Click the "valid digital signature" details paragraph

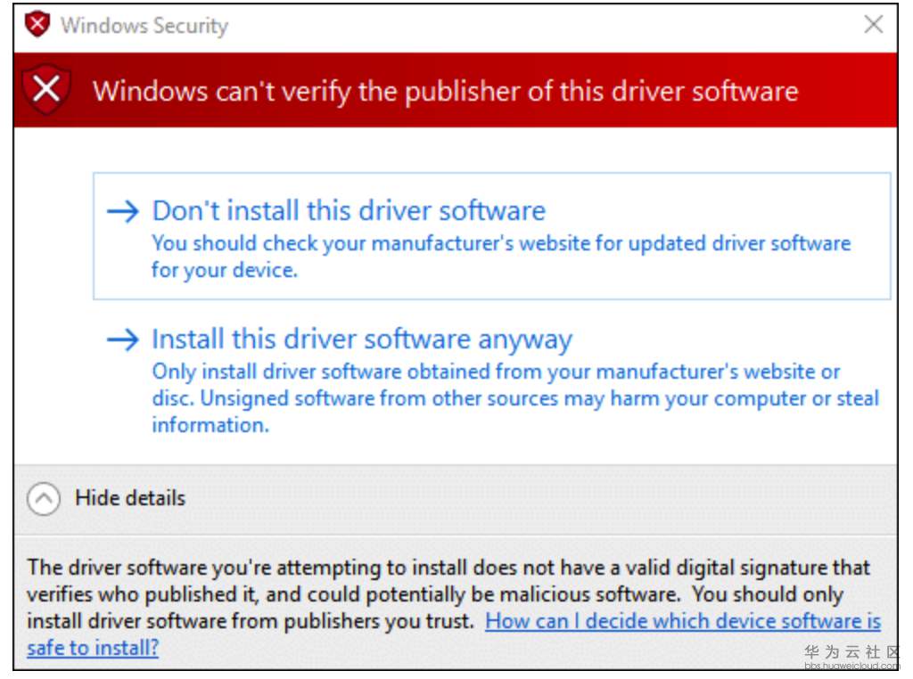pyautogui.click(x=448, y=568)
